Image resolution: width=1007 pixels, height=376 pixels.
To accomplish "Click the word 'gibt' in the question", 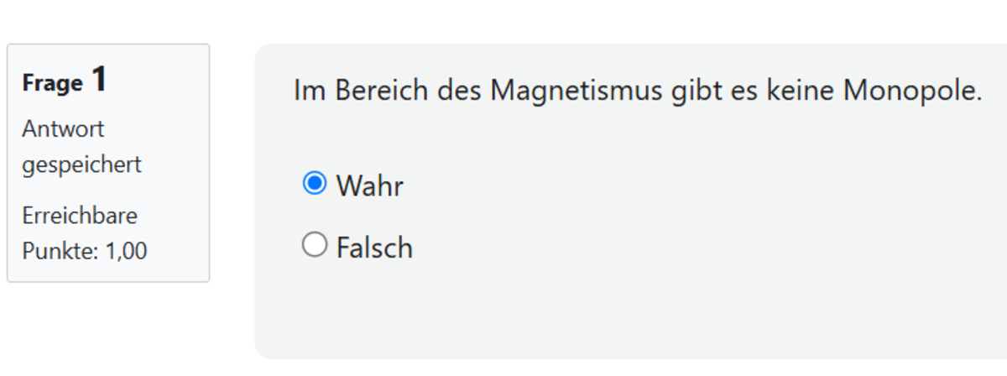I will point(692,91).
